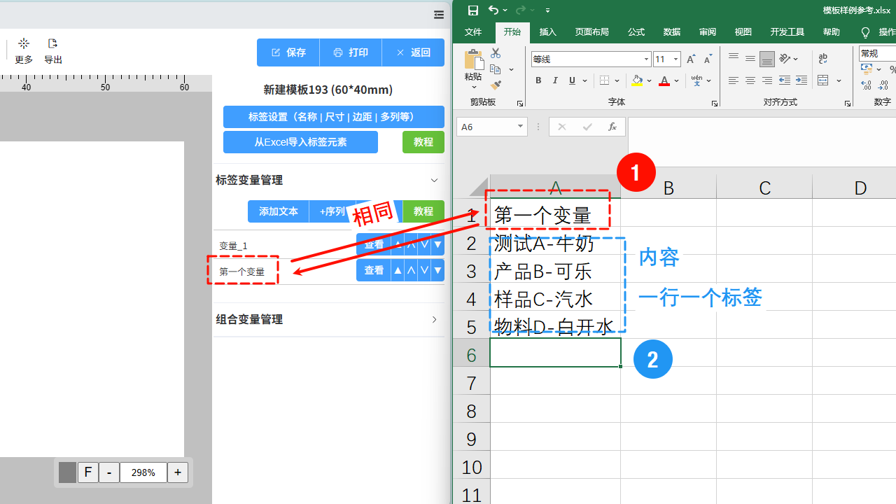Click the wrap text icon
The width and height of the screenshot is (896, 504).
823,59
